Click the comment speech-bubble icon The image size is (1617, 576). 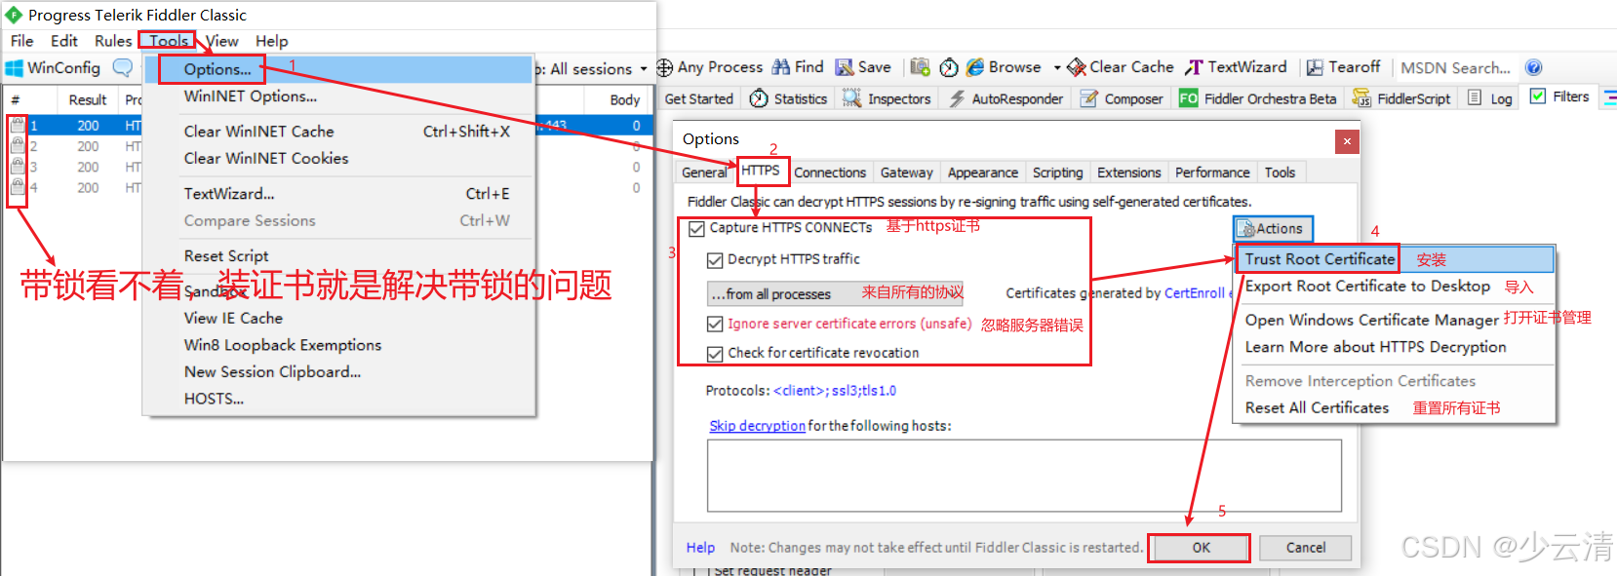pos(122,68)
